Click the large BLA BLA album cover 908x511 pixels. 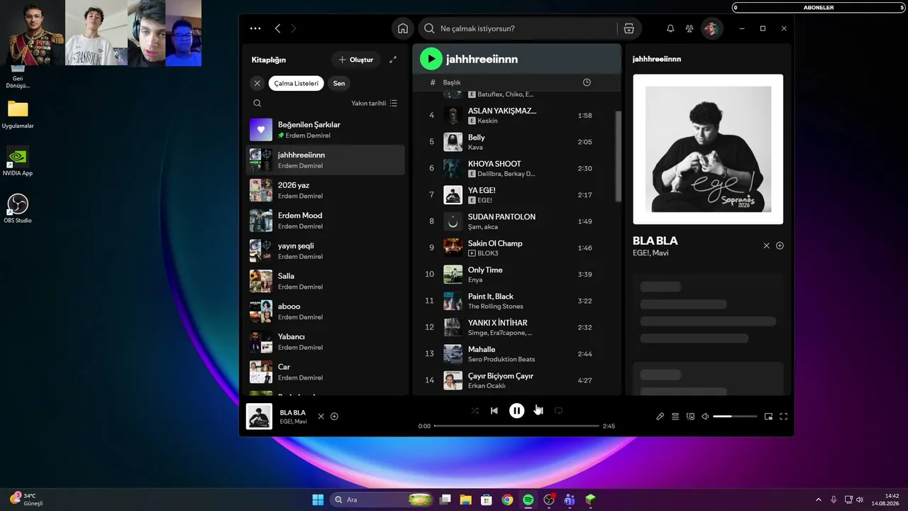(x=708, y=149)
